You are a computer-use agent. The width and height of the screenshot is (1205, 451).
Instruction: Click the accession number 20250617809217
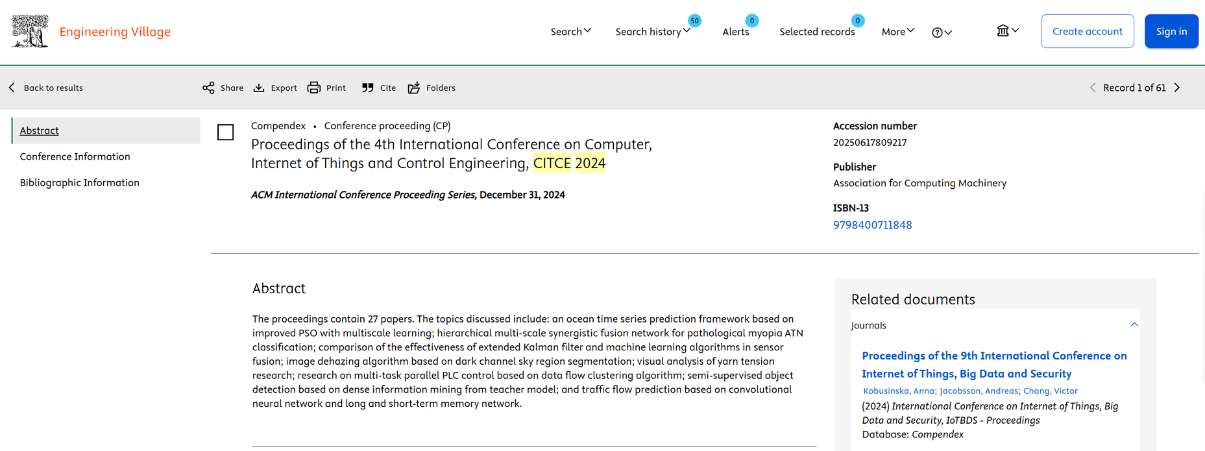[x=870, y=142]
